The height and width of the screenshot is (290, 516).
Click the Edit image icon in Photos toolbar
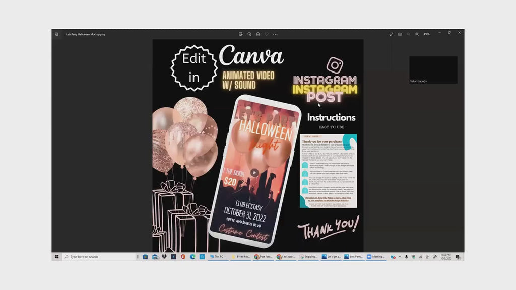[241, 34]
